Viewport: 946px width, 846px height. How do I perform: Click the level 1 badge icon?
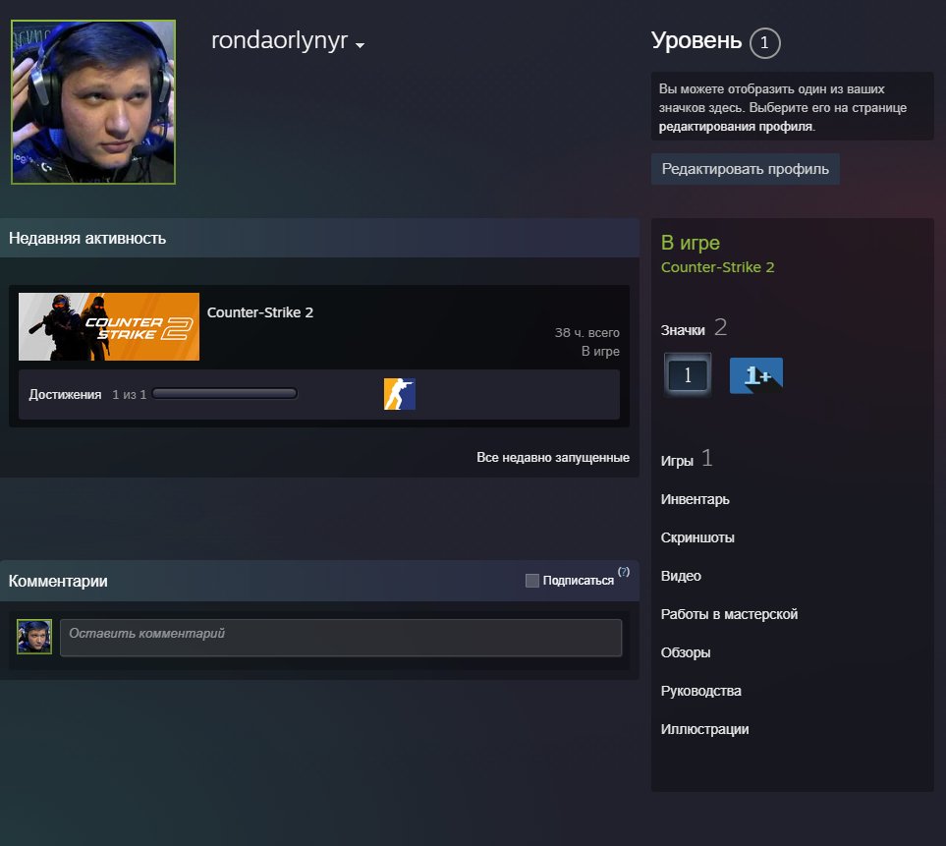[688, 374]
